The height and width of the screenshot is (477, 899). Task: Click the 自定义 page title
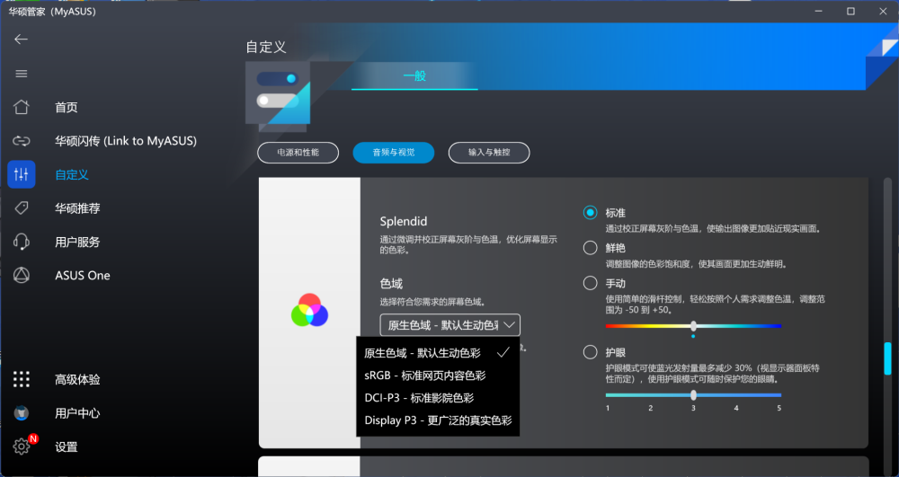point(266,47)
